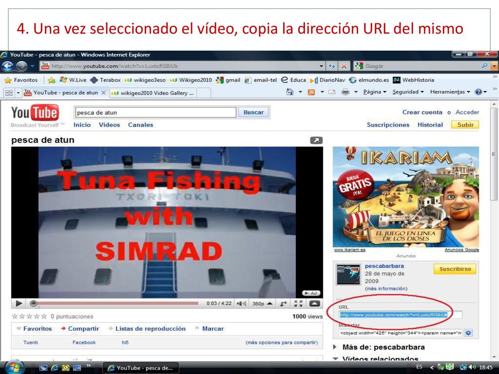Image resolution: width=499 pixels, height=374 pixels.
Task: Click the Compartir share link
Action: point(83,329)
